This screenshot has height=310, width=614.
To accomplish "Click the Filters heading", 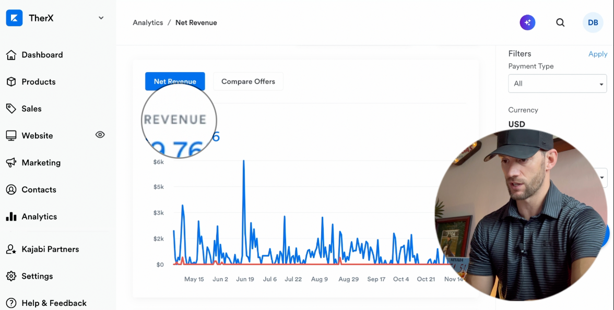I will click(519, 54).
